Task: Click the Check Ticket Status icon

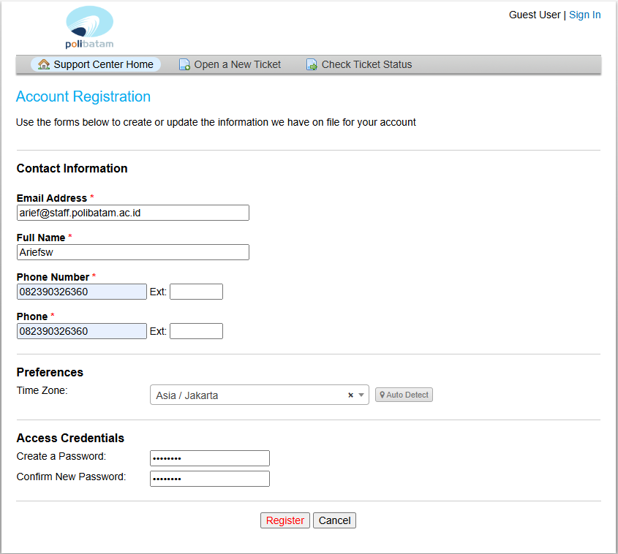Action: (312, 64)
